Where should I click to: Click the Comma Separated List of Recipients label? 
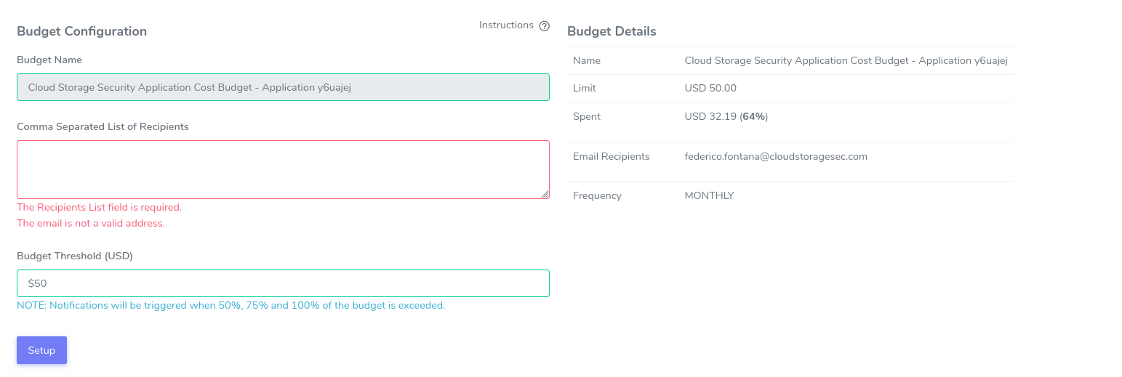[x=103, y=126]
